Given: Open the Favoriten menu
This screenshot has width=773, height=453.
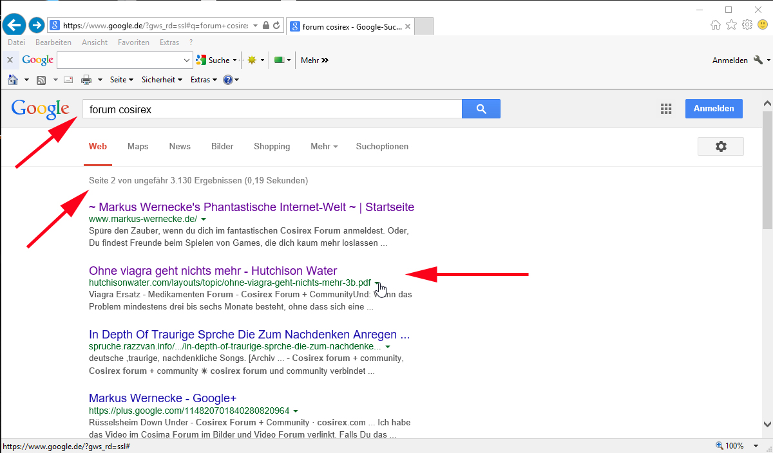Looking at the screenshot, I should point(133,42).
